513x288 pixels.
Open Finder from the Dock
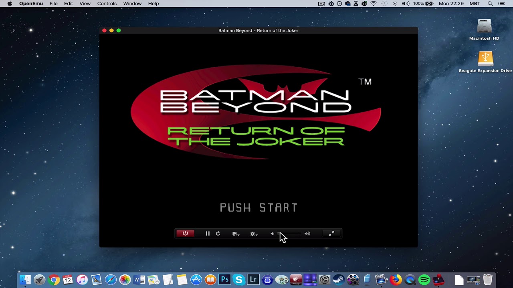pos(25,280)
